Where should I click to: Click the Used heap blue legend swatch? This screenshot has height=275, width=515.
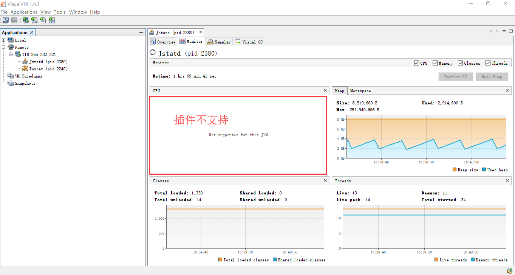coord(484,170)
